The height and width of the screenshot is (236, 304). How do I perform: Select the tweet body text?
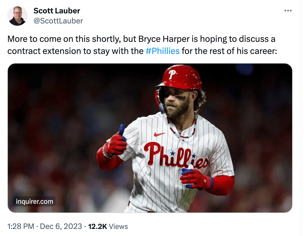tap(141, 45)
